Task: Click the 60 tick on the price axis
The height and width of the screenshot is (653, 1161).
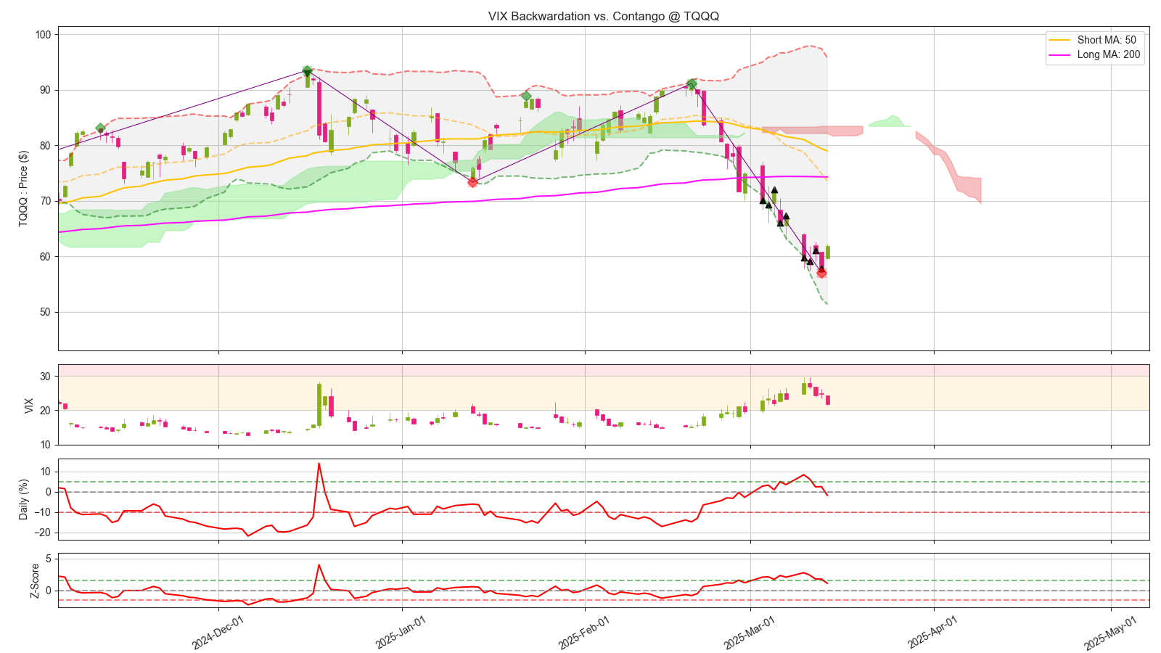Action: (x=45, y=257)
